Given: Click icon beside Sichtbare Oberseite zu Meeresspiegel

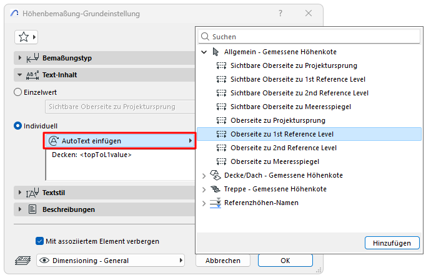Looking at the screenshot, I should pos(221,107).
